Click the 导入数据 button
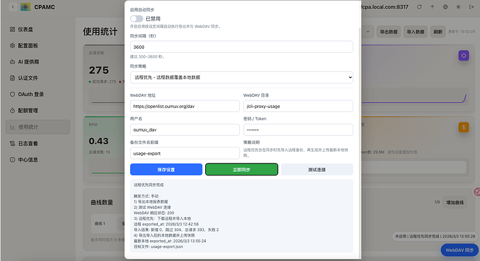This screenshot has width=480, height=261. coord(415,31)
